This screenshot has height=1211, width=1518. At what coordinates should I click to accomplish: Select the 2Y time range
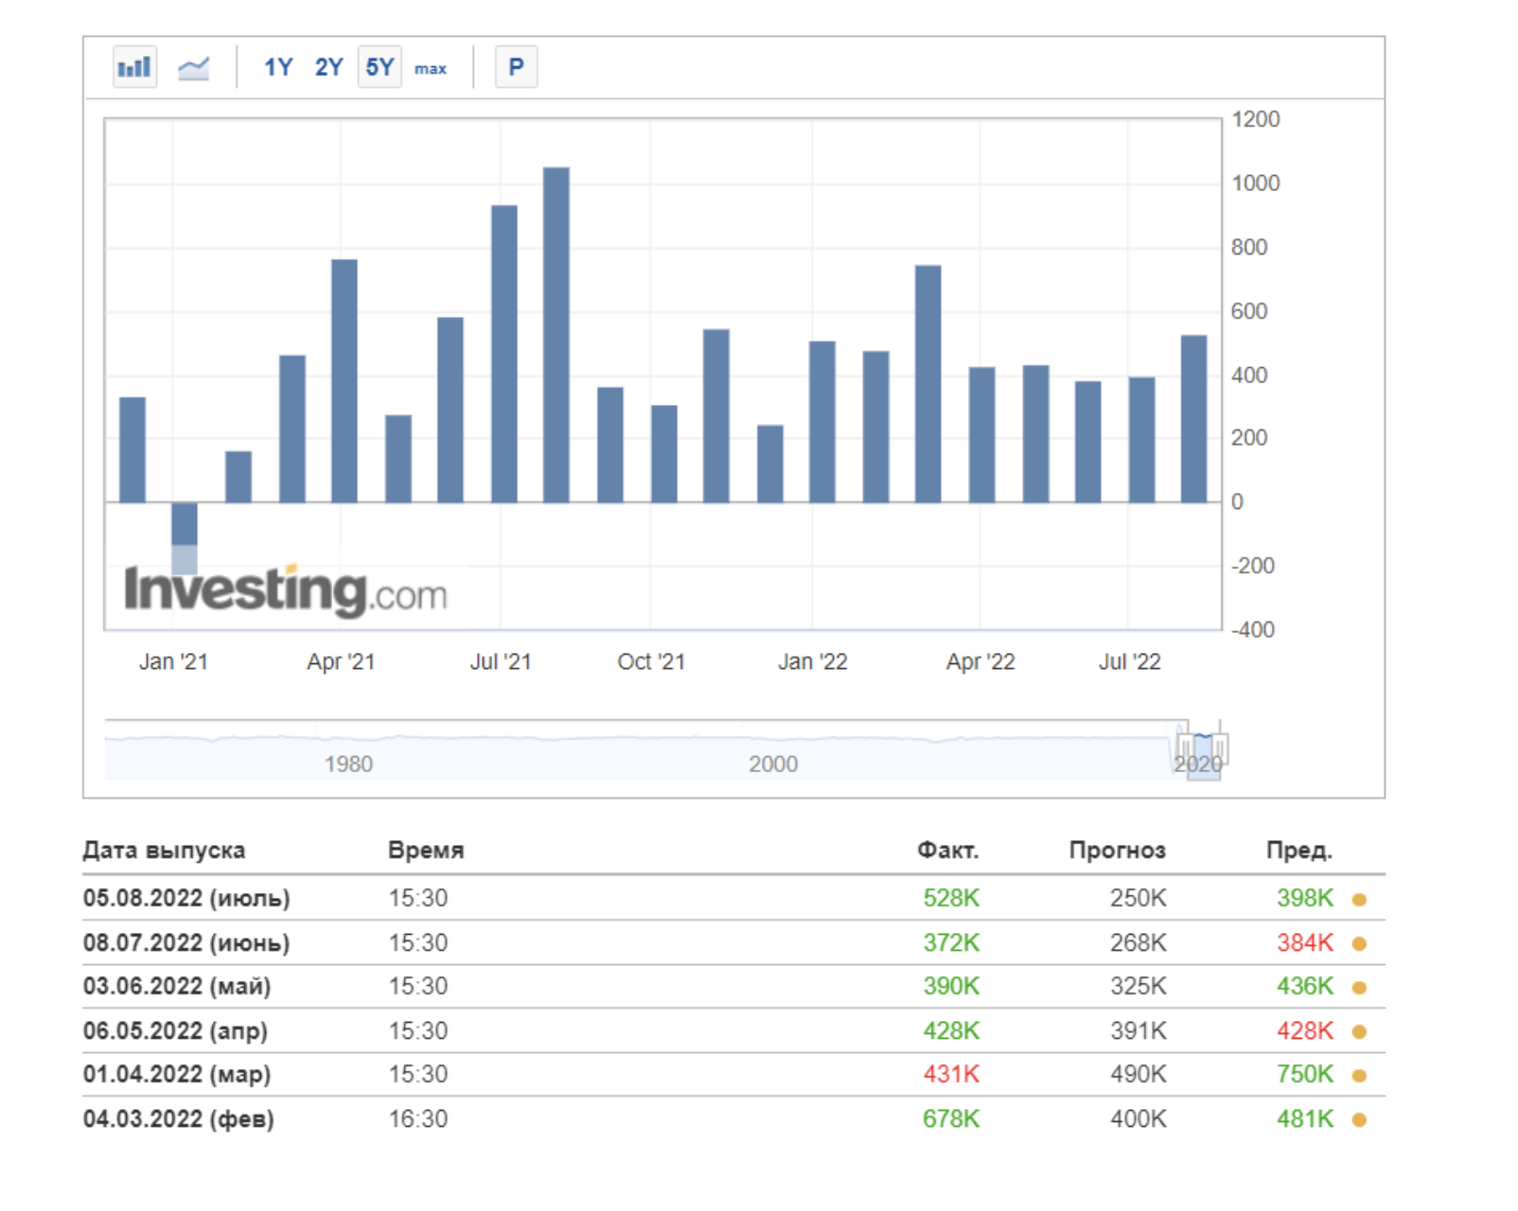(328, 67)
